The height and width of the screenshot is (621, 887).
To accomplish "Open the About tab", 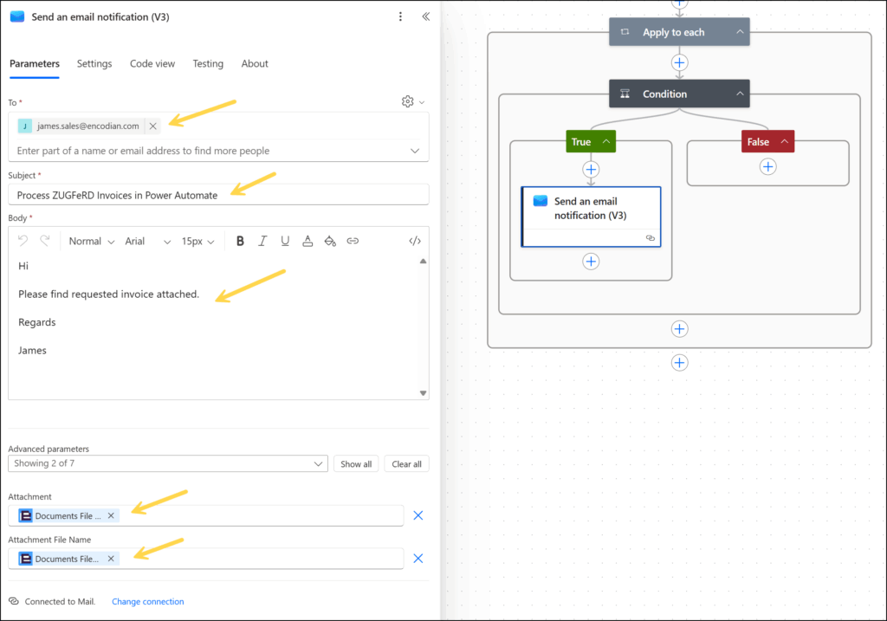I will click(255, 64).
